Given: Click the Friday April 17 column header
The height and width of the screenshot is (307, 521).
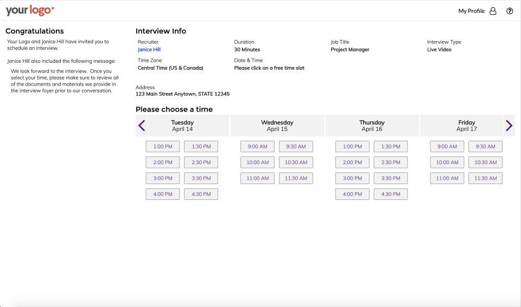Looking at the screenshot, I should (467, 126).
